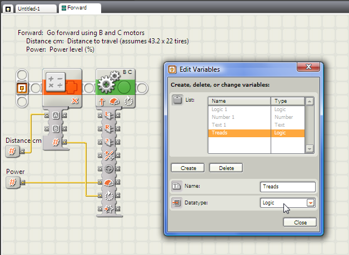Click the Edit Variables dialog title icon

pos(172,69)
